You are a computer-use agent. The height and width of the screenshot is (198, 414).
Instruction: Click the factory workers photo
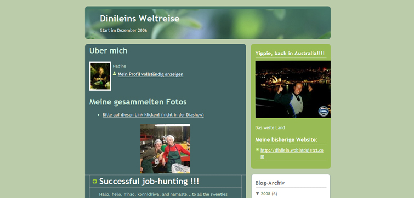pyautogui.click(x=165, y=149)
